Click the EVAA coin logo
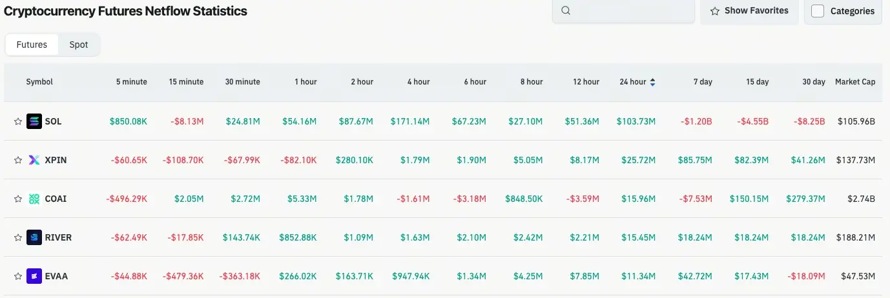This screenshot has width=890, height=298. (34, 276)
